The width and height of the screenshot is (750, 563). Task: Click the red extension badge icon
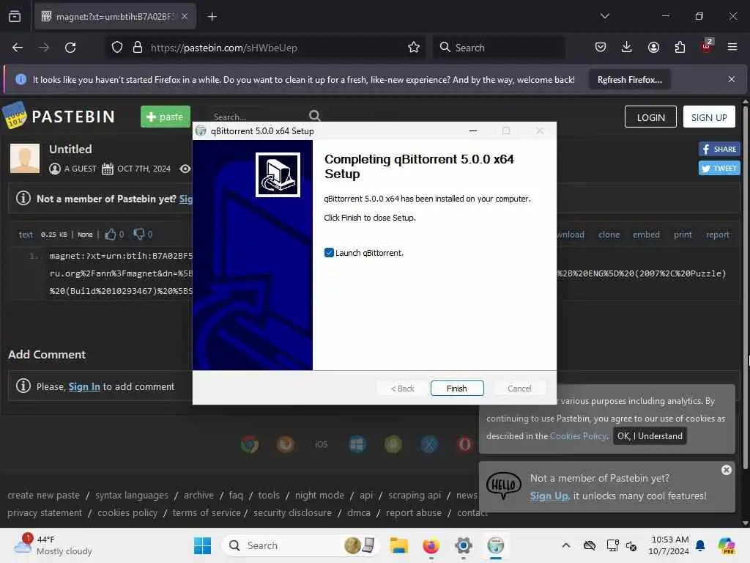tap(707, 46)
